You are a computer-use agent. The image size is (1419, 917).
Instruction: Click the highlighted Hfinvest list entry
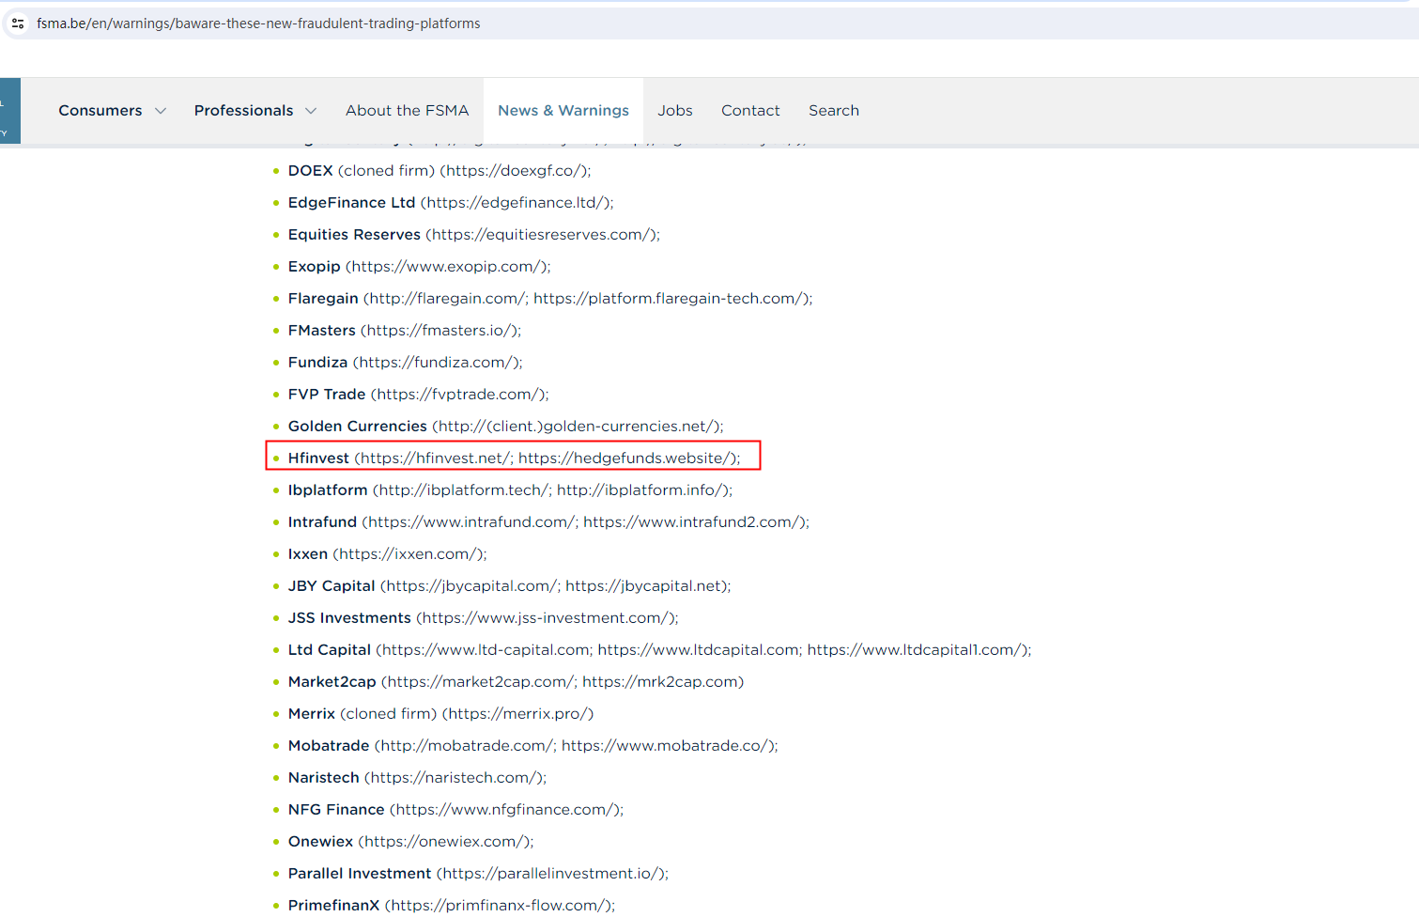pyautogui.click(x=513, y=458)
